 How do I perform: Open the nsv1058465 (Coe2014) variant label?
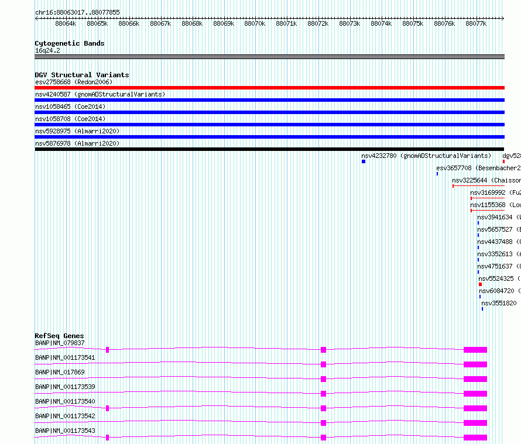[x=70, y=106]
